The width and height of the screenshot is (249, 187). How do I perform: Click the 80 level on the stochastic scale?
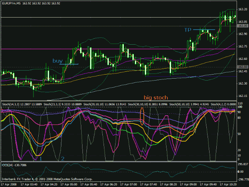239,118
